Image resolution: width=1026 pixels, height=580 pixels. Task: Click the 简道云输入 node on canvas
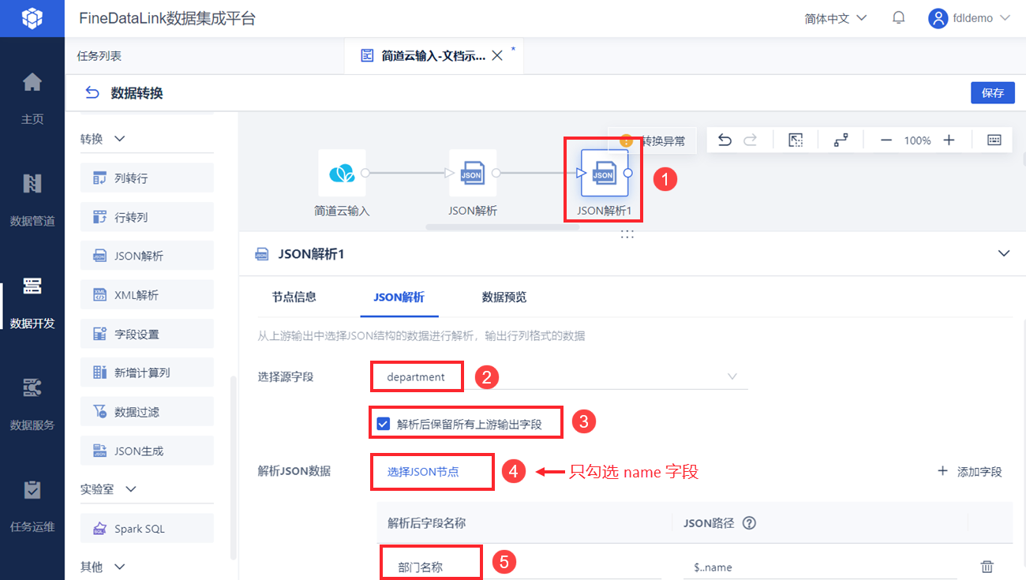[x=342, y=173]
